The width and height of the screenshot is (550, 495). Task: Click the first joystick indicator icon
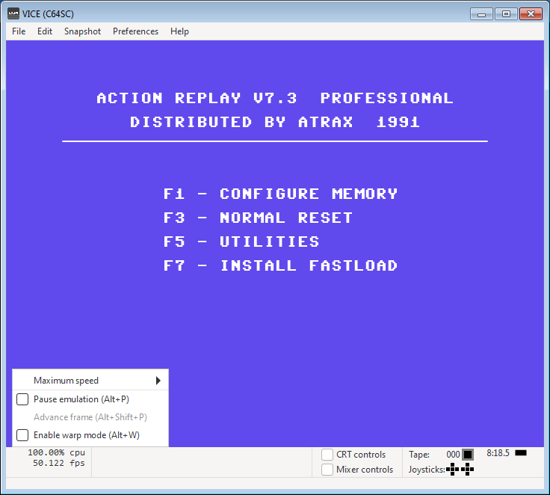click(453, 469)
